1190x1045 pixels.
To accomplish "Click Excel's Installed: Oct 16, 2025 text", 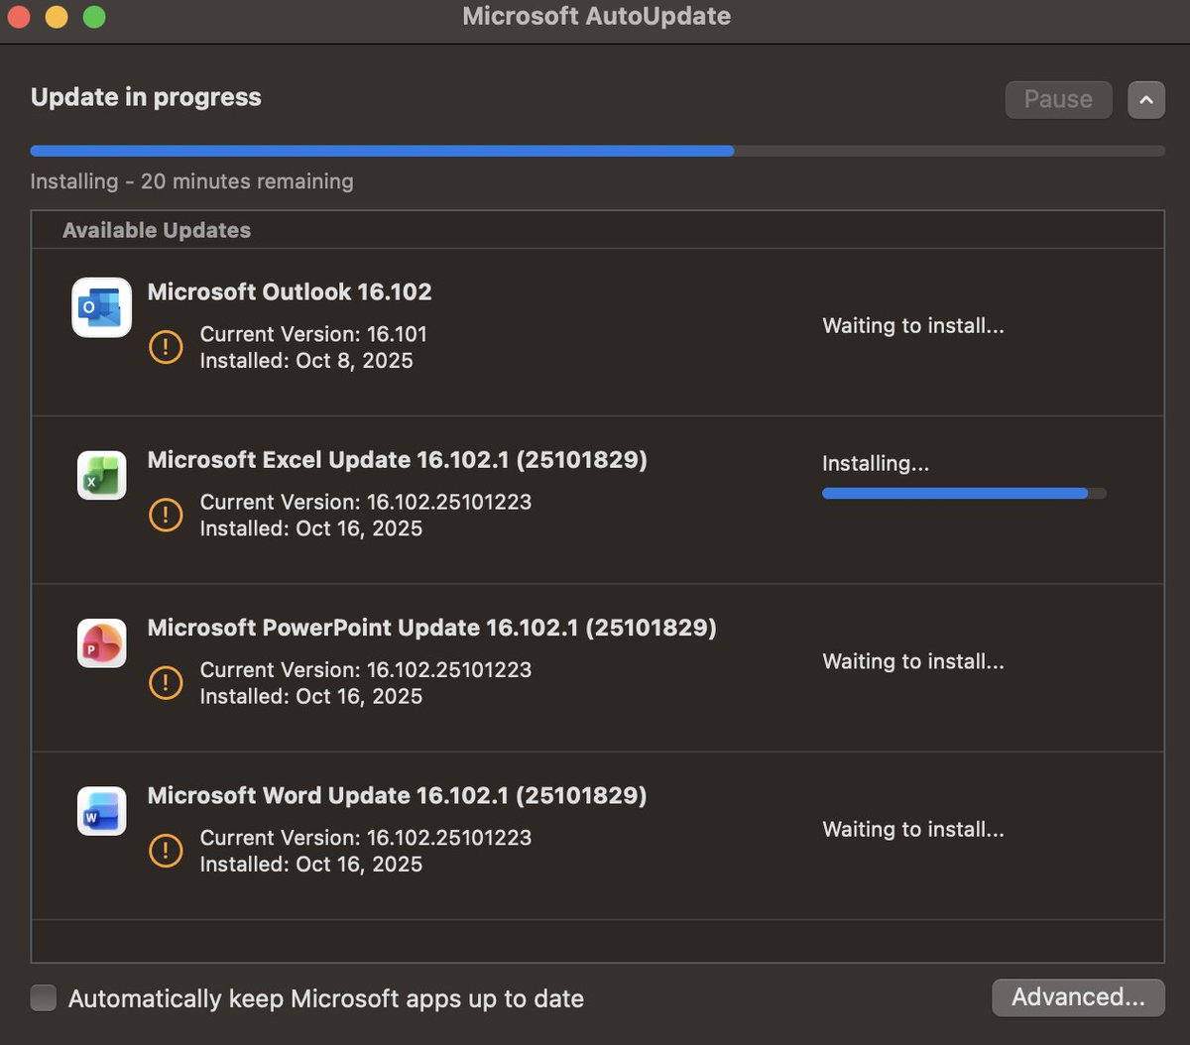I will (x=311, y=528).
